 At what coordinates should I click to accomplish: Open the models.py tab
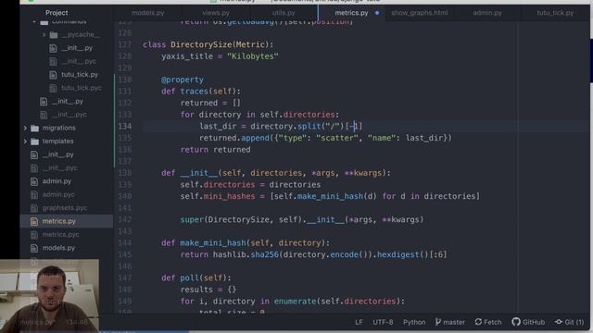point(148,13)
